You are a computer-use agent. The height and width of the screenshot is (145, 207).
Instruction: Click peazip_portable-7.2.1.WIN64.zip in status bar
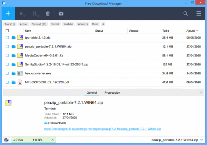click(x=175, y=140)
